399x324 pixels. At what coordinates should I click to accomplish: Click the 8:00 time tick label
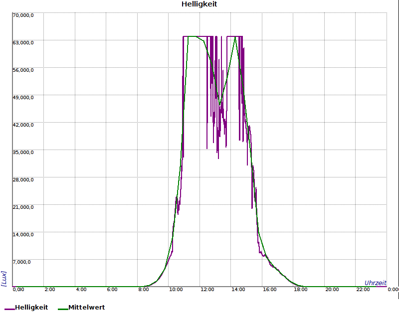tap(144, 290)
